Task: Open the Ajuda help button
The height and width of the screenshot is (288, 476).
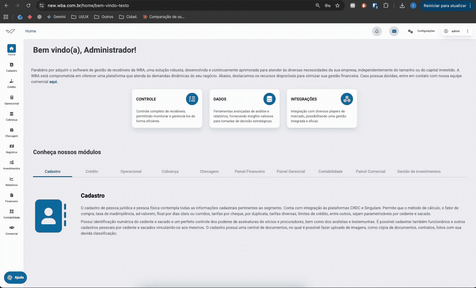Action: click(15, 278)
